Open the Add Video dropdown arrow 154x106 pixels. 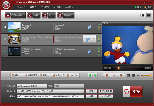pyautogui.click(x=24, y=15)
